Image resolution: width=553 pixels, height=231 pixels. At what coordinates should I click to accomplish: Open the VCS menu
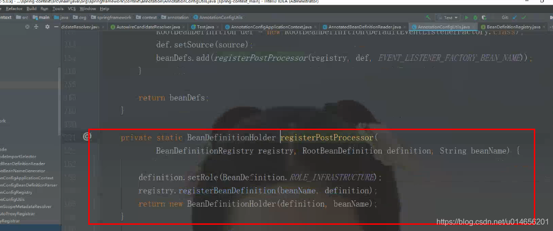[71, 9]
